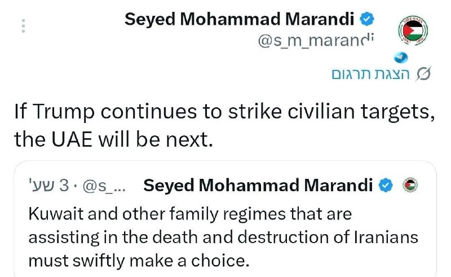Click the truncated @s_... handle in quoted tweet
The image size is (451, 277).
pos(104,186)
